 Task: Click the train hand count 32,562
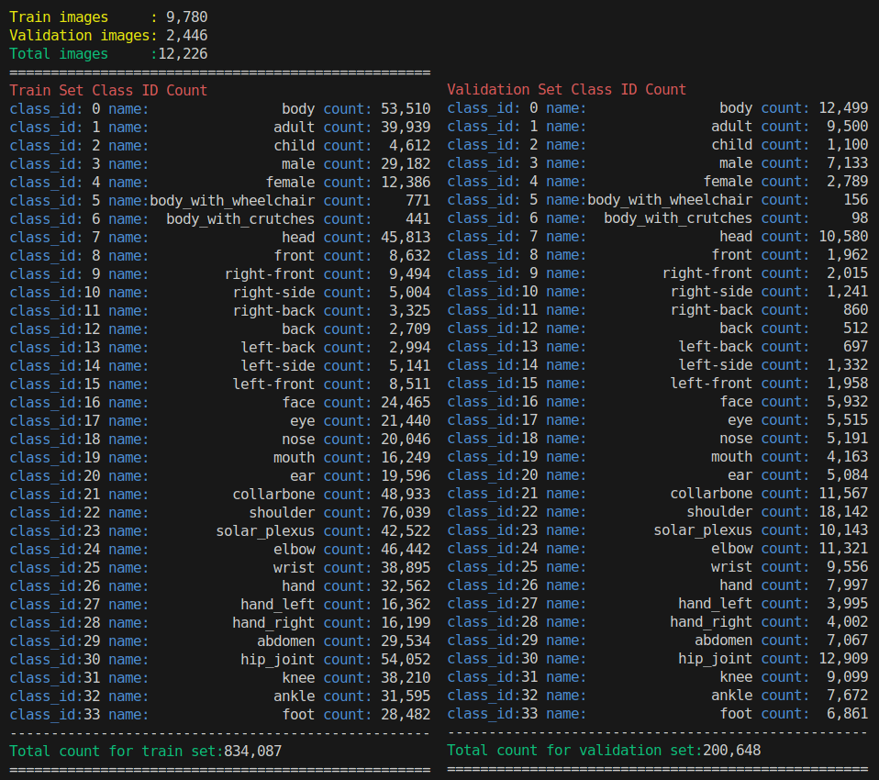[x=406, y=586]
